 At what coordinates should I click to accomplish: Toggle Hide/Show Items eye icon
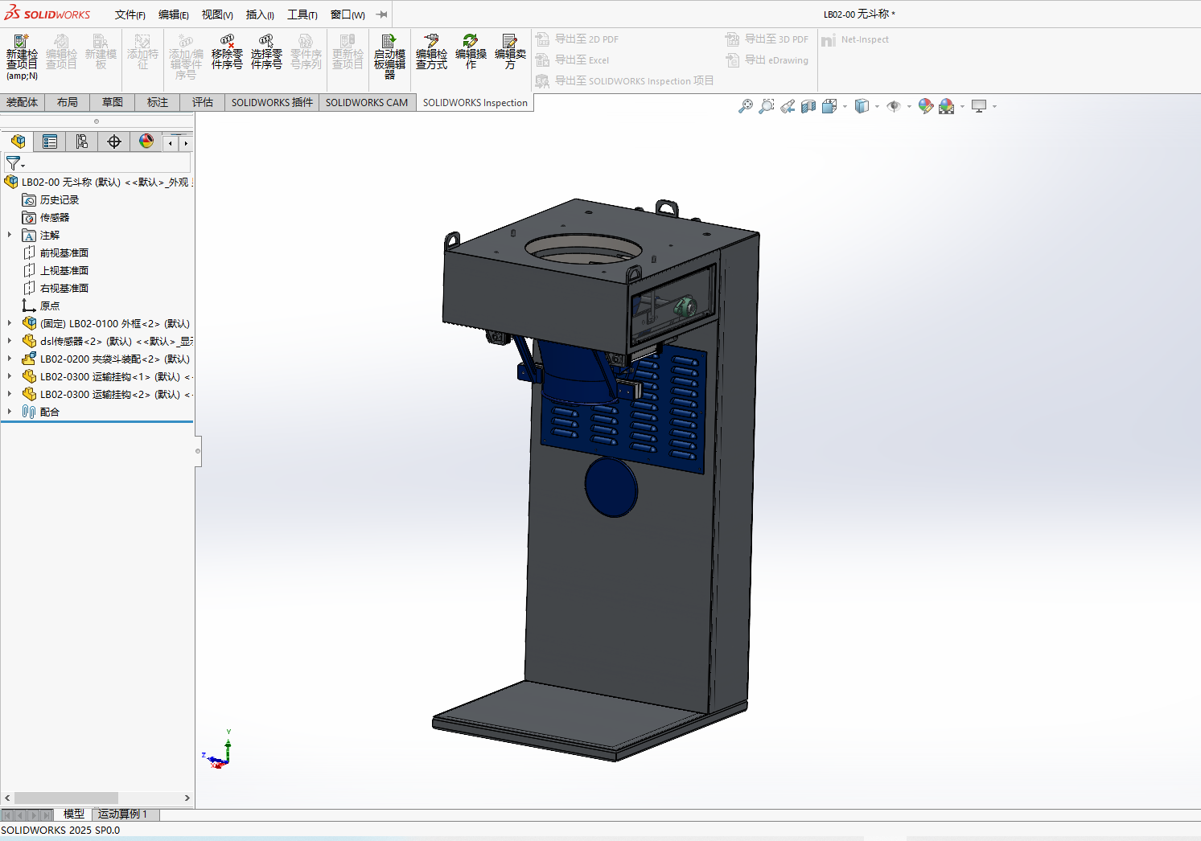point(894,106)
